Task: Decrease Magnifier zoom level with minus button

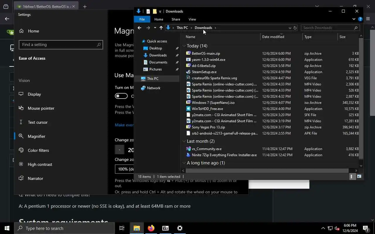Action: 120,150
